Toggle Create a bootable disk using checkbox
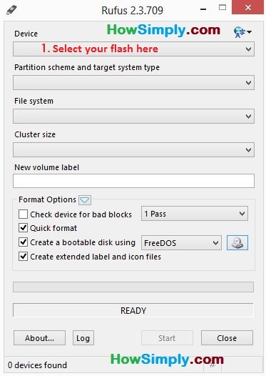This screenshot has height=376, width=266. (x=24, y=242)
